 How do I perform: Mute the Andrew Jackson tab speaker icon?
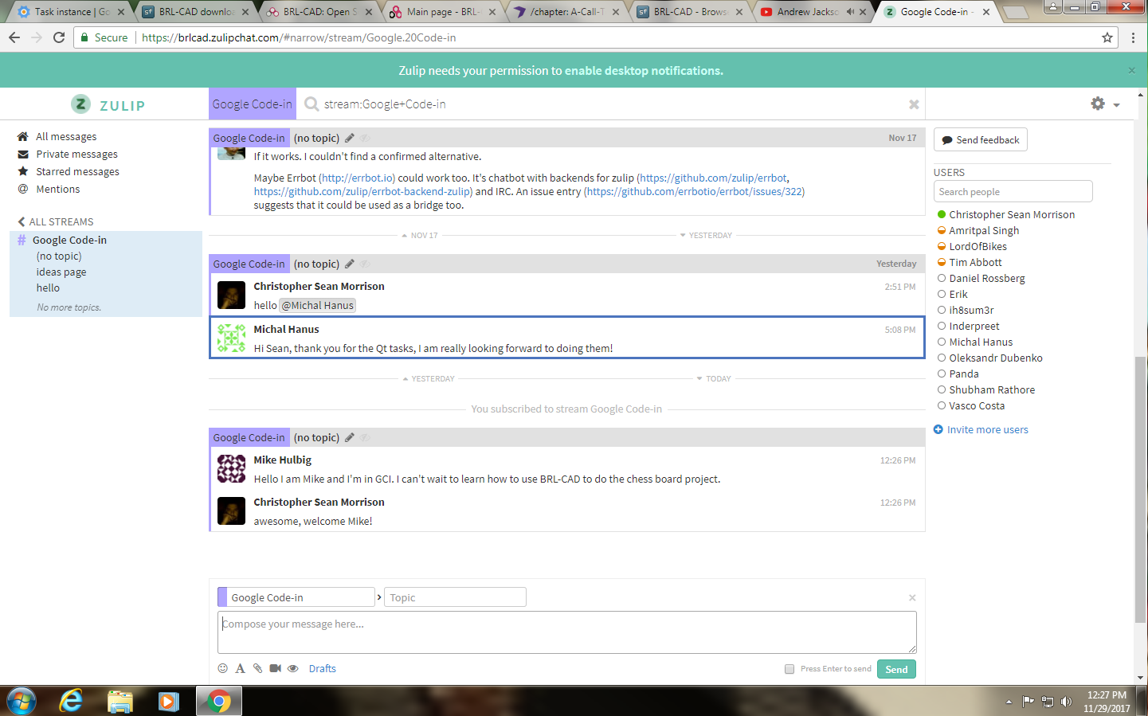click(850, 12)
